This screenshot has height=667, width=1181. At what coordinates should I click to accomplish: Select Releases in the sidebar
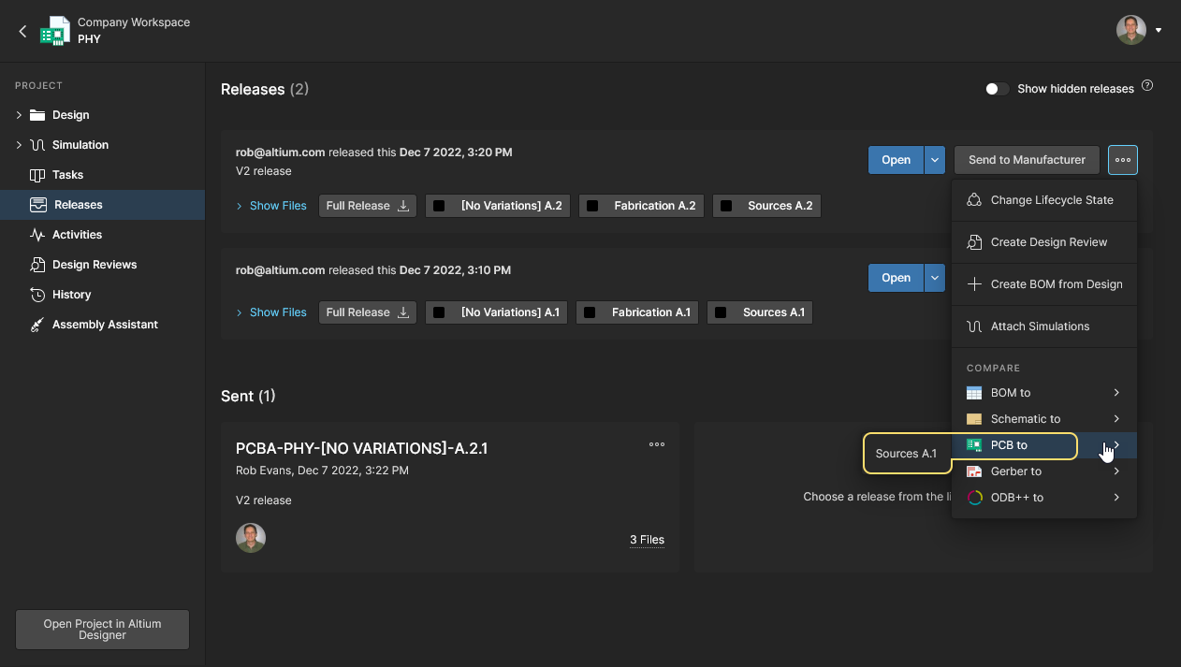pos(102,205)
